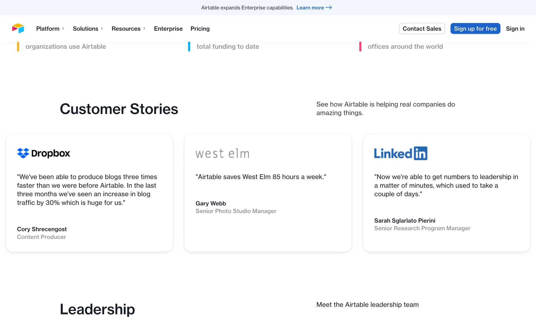Click the arrow beside Learn more
The height and width of the screenshot is (335, 536).
329,8
